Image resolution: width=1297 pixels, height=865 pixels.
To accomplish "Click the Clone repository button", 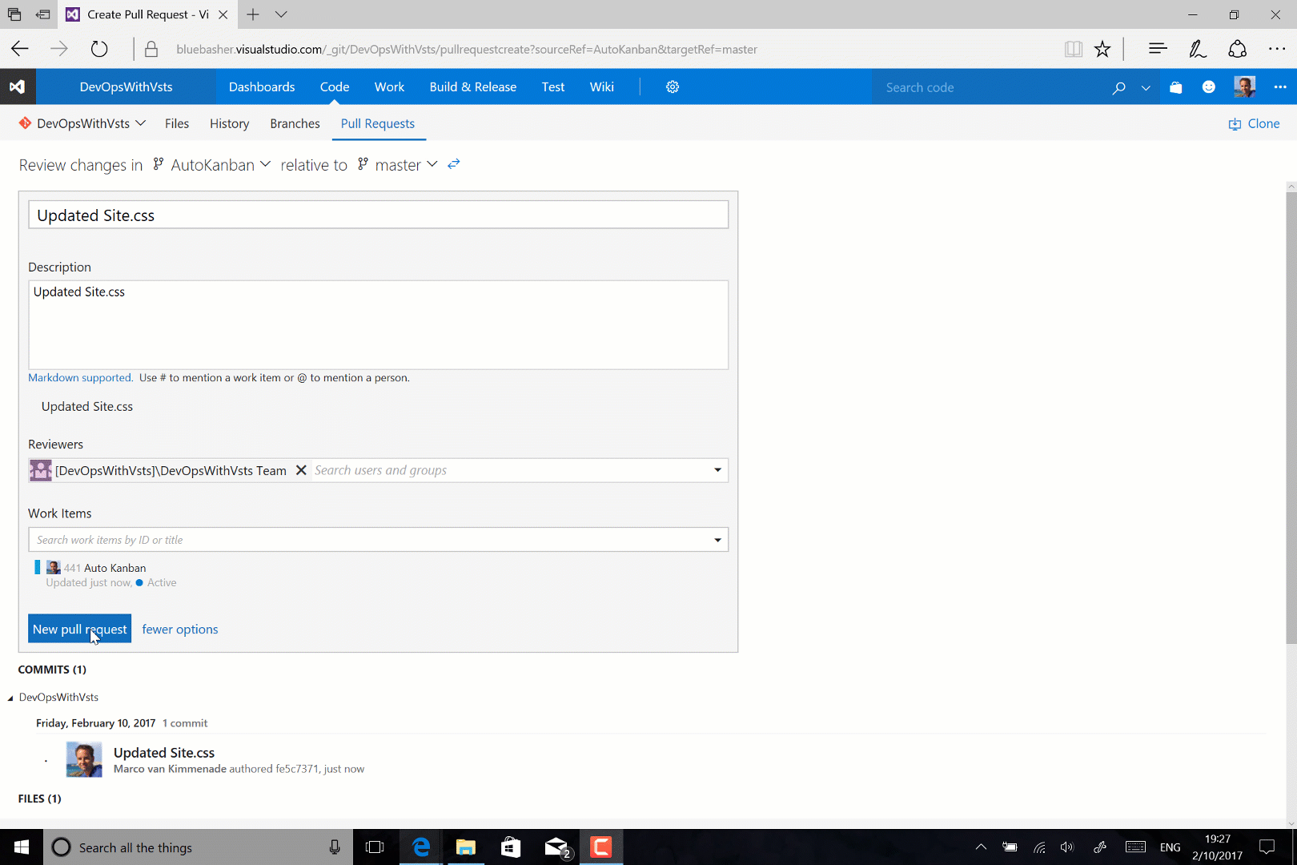I will (x=1254, y=123).
